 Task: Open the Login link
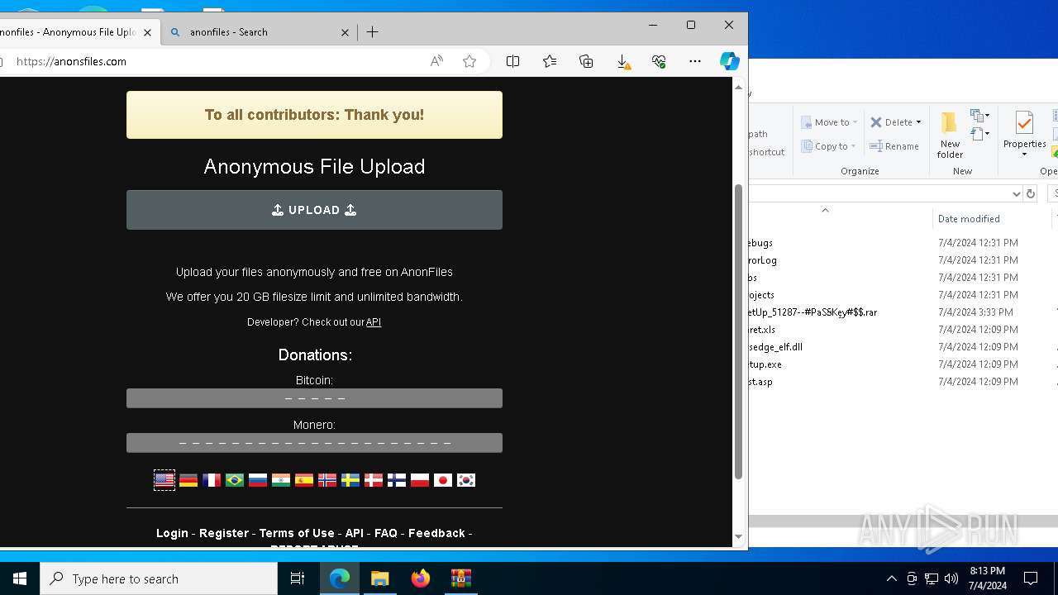pos(172,533)
